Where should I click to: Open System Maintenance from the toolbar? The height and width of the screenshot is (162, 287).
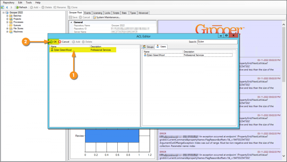(107, 17)
